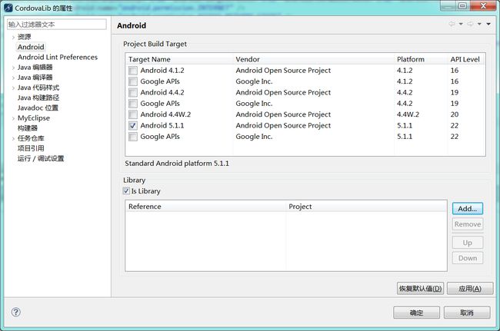Open the 项目引用 page
500x331 pixels.
tap(31, 148)
